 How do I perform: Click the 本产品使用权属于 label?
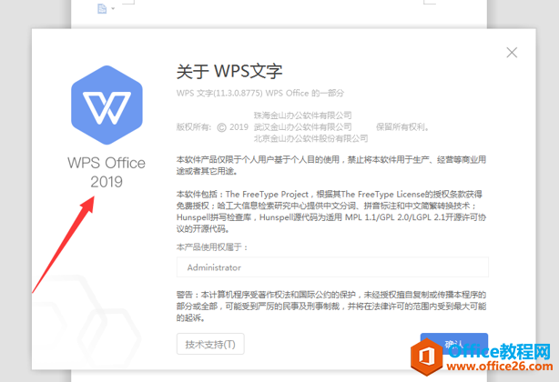pos(212,247)
